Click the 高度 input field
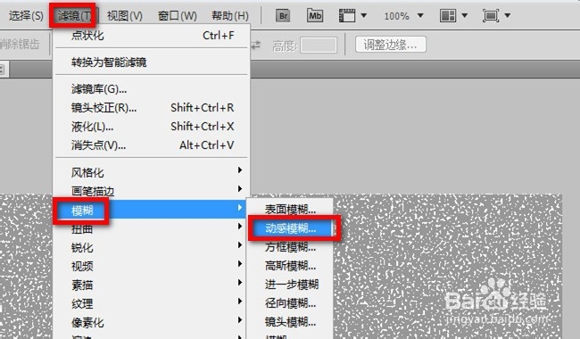Viewport: 580px width, 339px height. [x=319, y=45]
